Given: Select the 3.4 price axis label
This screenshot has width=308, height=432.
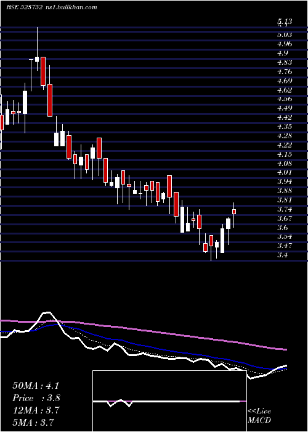Looking at the screenshot, I should pos(283,255).
